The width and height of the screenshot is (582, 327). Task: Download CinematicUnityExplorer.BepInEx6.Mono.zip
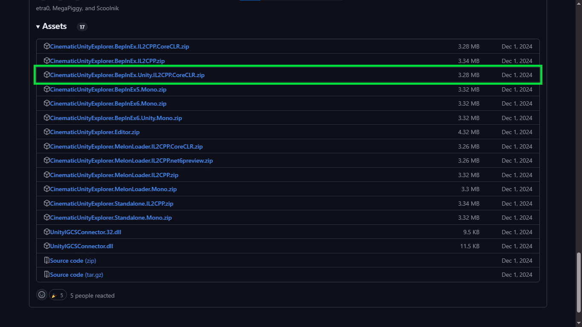[108, 103]
